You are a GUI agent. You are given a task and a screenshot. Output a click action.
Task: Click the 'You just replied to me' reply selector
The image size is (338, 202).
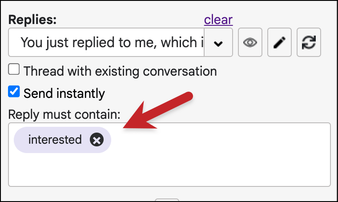(x=106, y=42)
